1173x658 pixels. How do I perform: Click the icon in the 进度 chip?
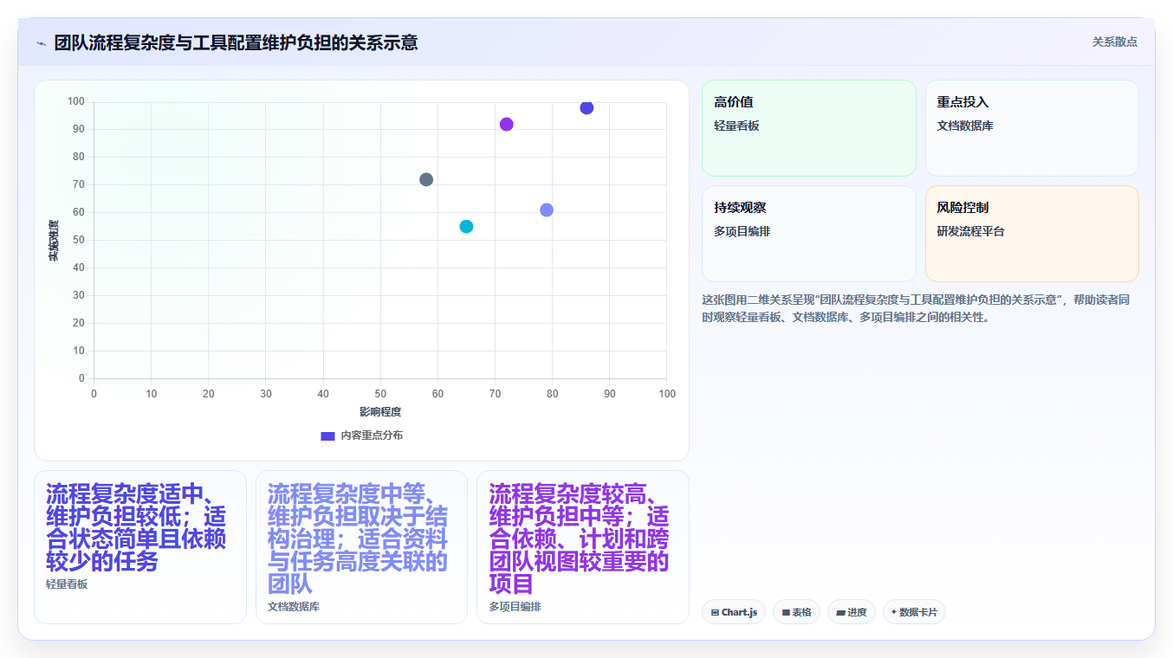click(840, 612)
